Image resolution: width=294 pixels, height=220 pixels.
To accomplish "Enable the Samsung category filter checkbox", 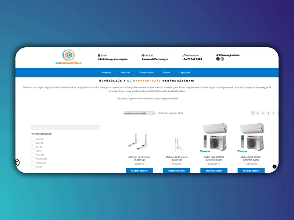I will (33, 163).
